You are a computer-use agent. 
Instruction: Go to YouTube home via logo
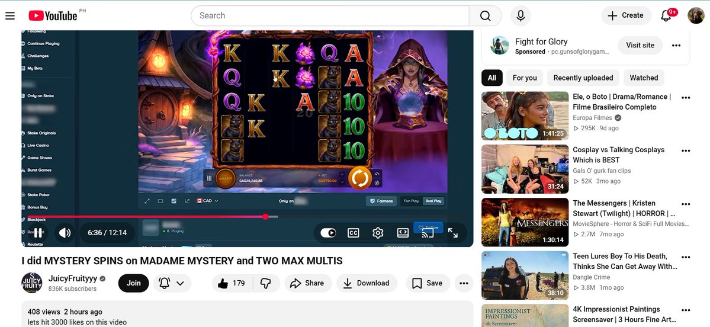coord(53,15)
